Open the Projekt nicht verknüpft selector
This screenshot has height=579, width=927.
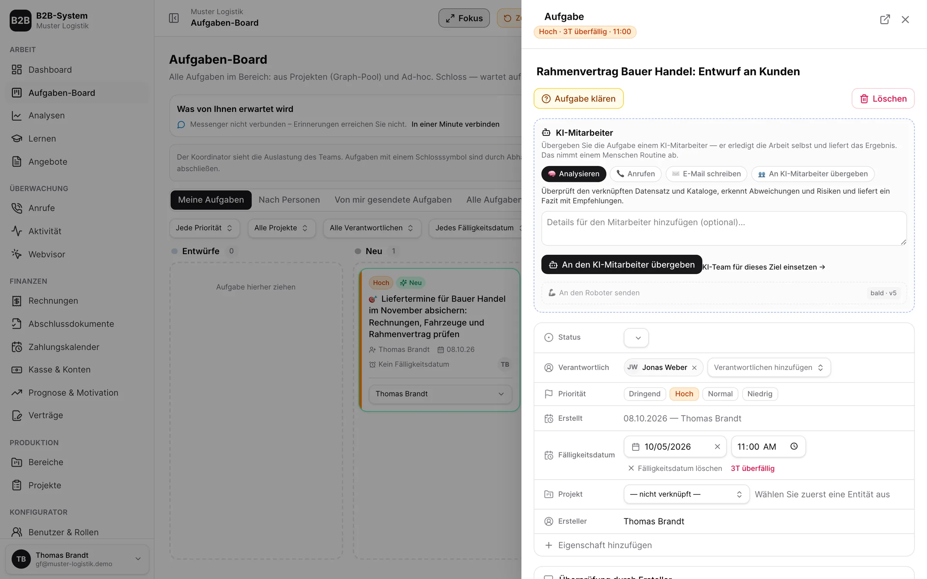pyautogui.click(x=686, y=494)
